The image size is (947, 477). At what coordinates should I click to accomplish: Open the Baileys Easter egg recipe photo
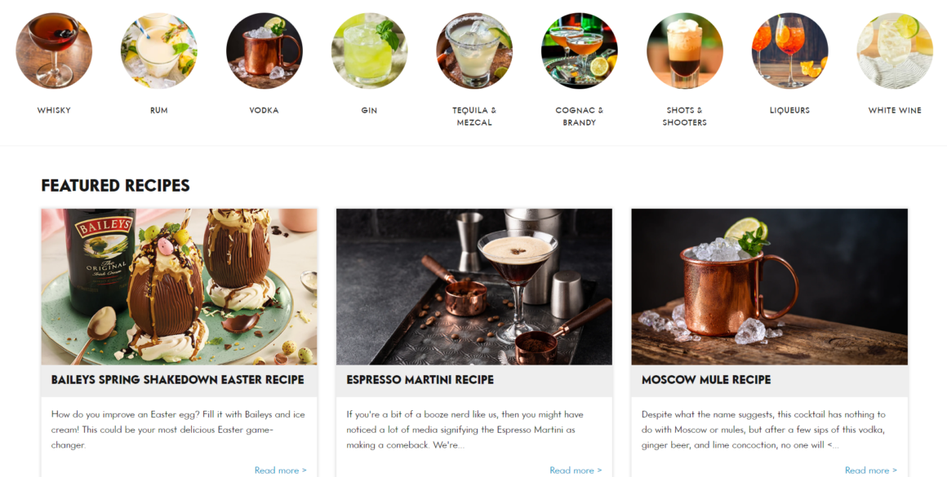tap(180, 286)
